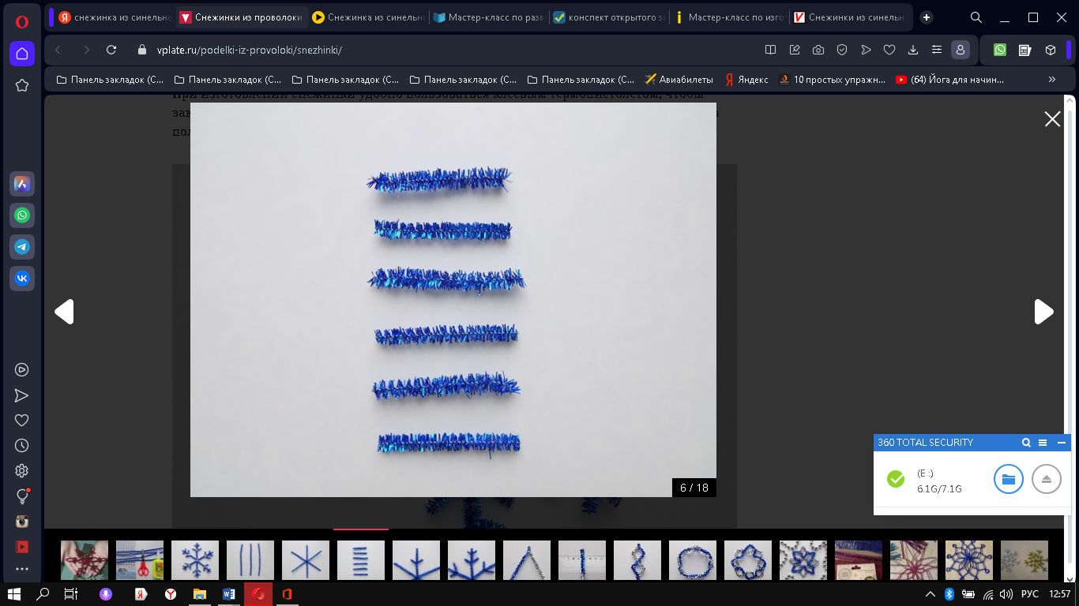Minimize the 360 Total Security popup
1079x606 pixels.
(1061, 443)
